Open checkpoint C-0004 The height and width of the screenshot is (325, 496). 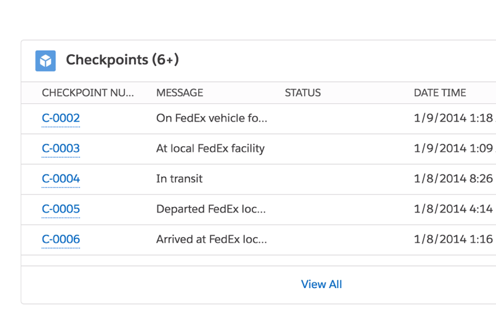pyautogui.click(x=61, y=179)
